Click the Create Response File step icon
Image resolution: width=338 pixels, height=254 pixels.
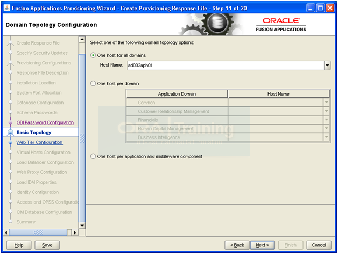coord(10,43)
